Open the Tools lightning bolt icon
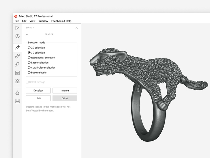 17,64
